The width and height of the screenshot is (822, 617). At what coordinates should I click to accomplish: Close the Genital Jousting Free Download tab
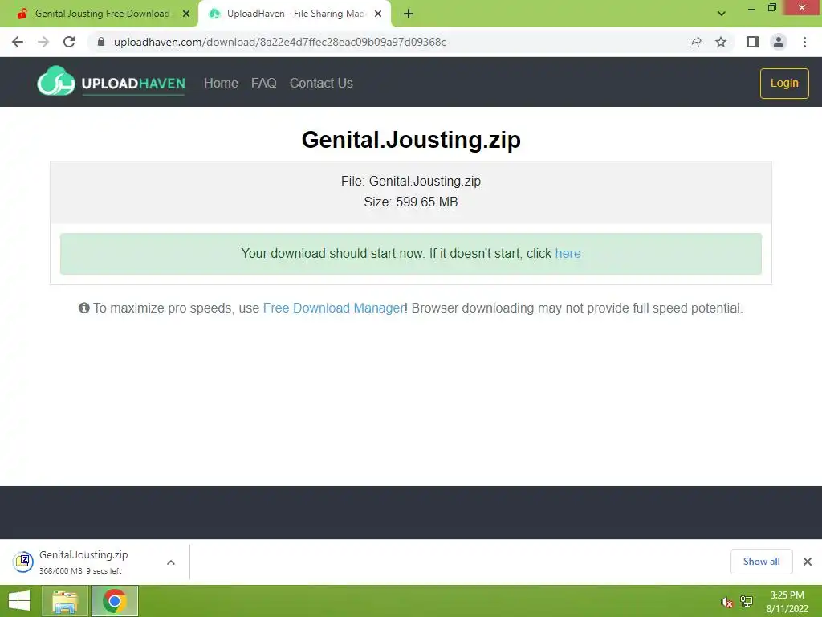186,14
